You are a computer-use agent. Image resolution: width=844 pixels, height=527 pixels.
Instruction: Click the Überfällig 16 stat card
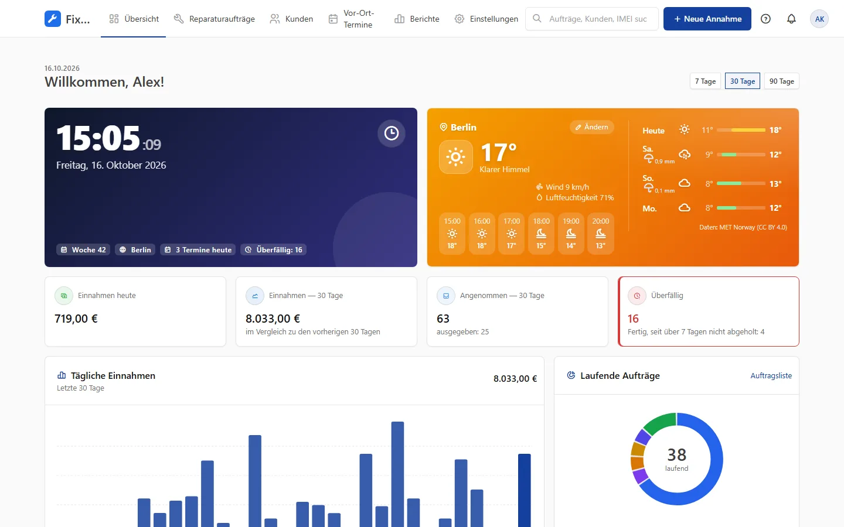pos(709,312)
